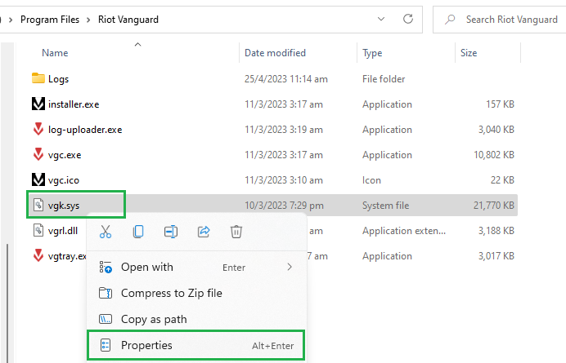
Task: Select Copy as path option
Action: click(196, 319)
